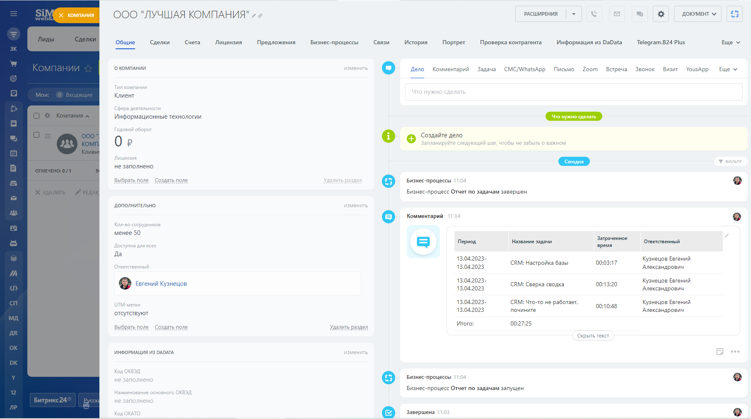Open the ДОКУМЕНТ dropdown
The height and width of the screenshot is (419, 751).
tap(698, 14)
